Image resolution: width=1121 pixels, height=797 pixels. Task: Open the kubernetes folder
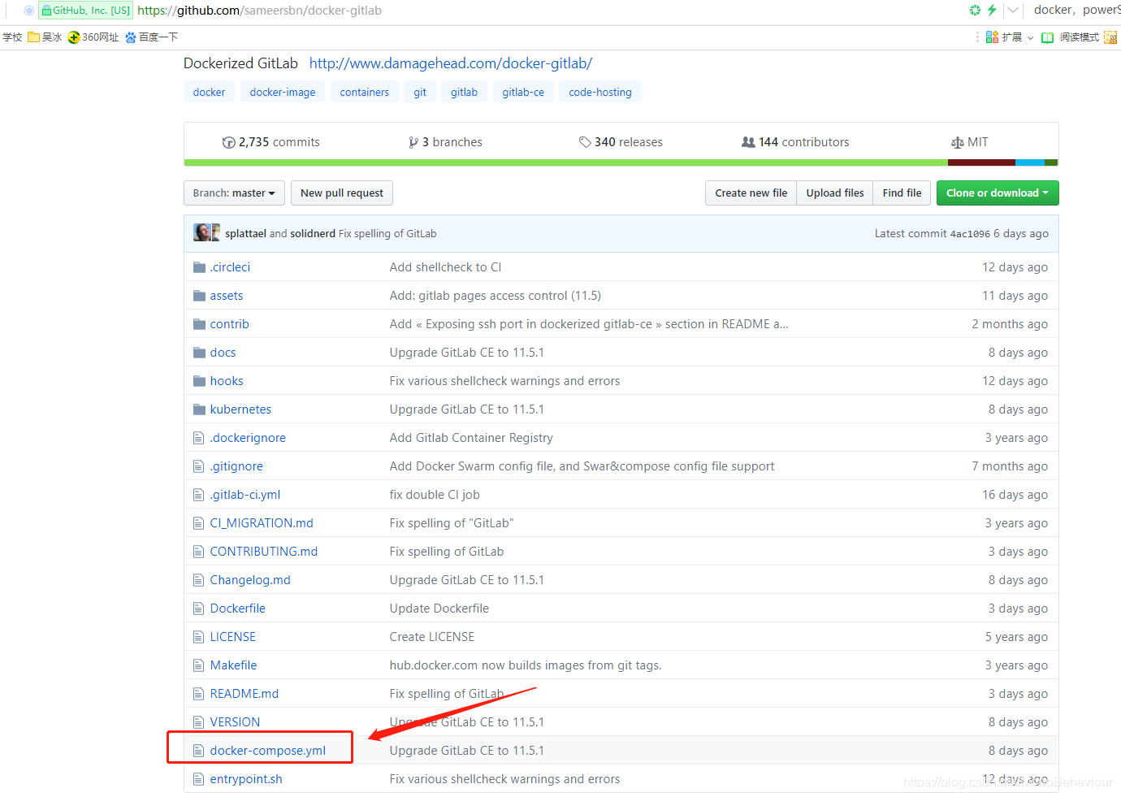(x=240, y=409)
